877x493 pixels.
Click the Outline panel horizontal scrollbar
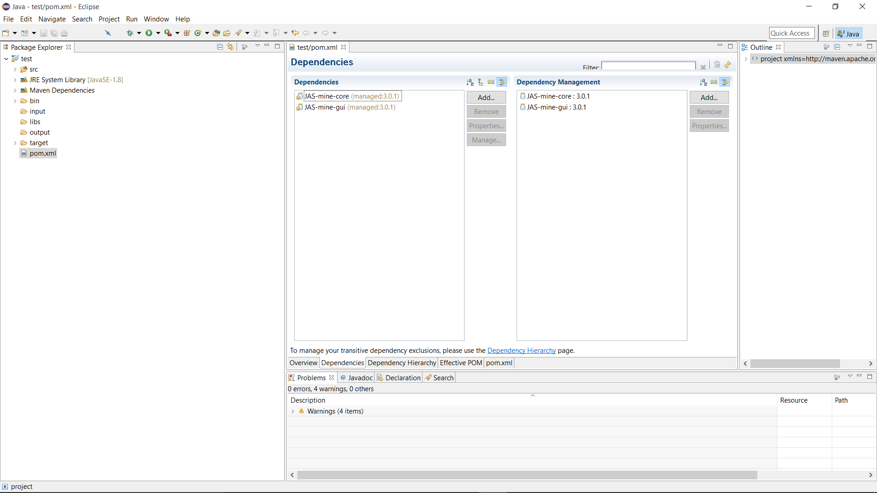[x=795, y=363]
